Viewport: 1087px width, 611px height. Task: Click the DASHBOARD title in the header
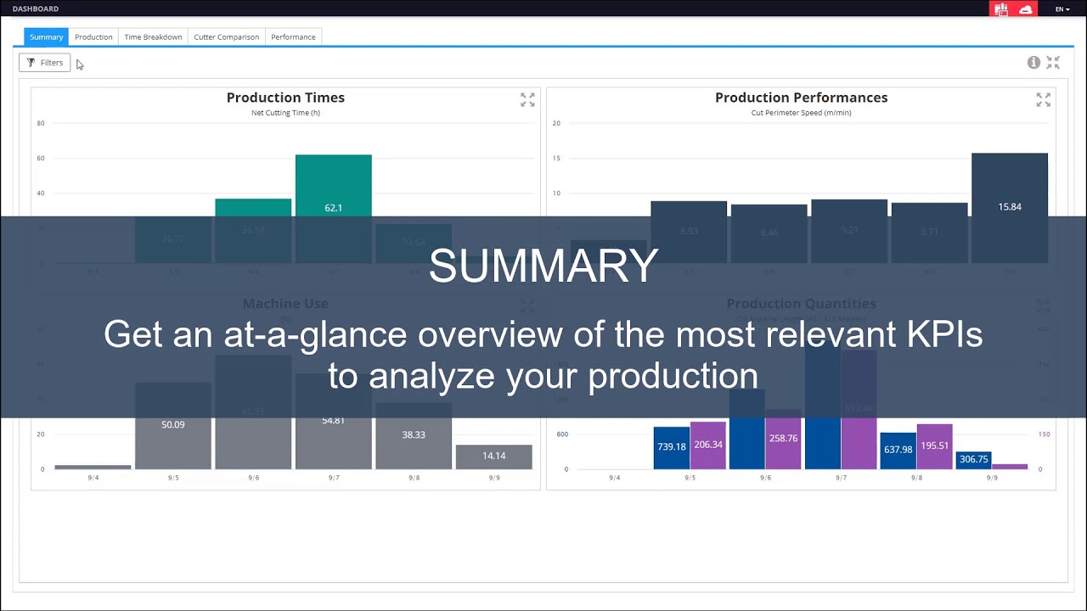click(36, 8)
